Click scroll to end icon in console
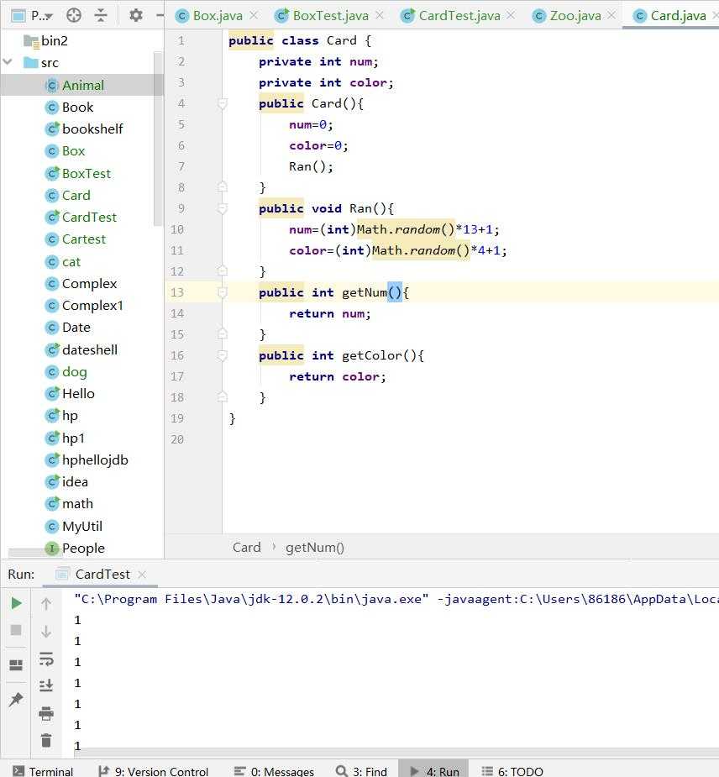Screen dimensions: 719x777 (46, 685)
